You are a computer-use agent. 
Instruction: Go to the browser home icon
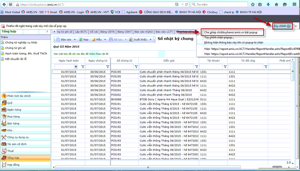276,4
